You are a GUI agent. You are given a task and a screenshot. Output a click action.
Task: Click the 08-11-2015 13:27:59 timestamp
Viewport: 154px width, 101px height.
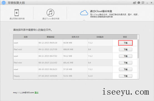pyautogui.click(x=48, y=49)
